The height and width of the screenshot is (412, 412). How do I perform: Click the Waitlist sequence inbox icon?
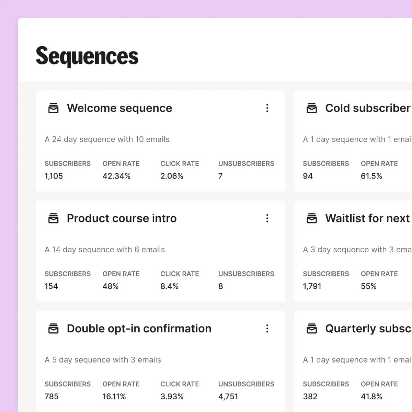(x=311, y=218)
